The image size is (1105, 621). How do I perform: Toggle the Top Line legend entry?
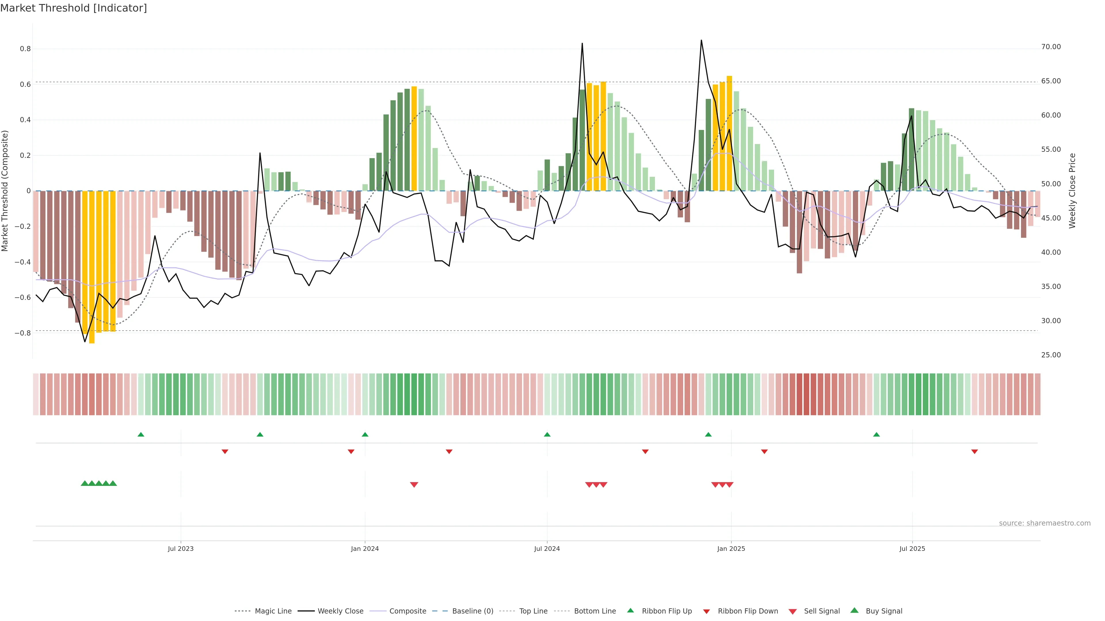[x=533, y=611]
